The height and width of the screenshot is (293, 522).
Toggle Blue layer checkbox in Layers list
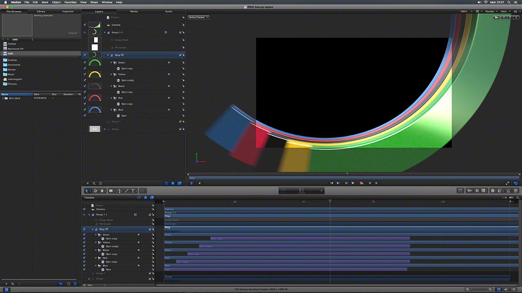85,110
